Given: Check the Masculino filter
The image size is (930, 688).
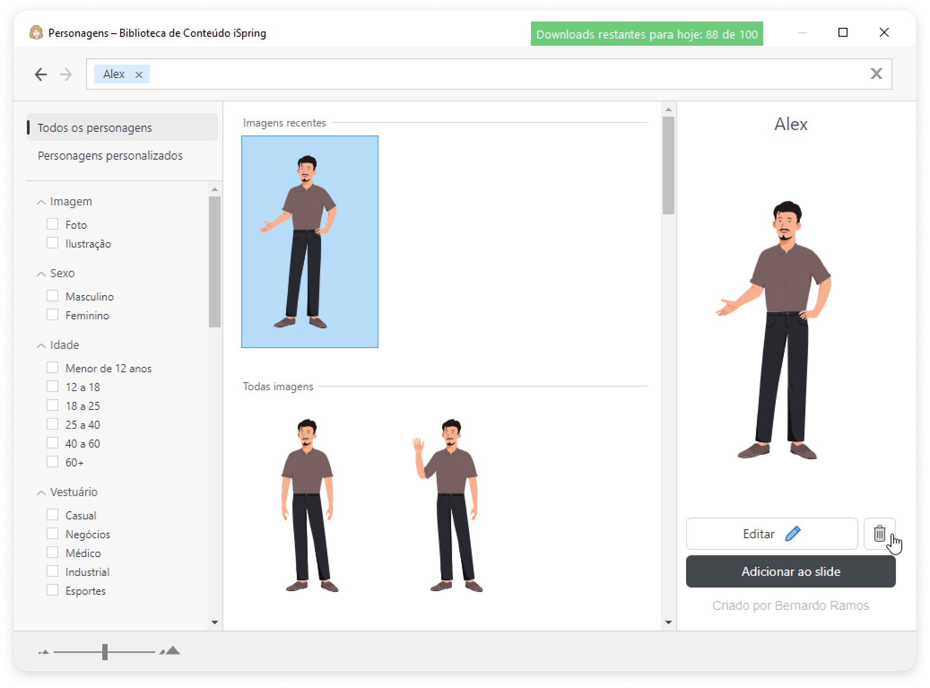Looking at the screenshot, I should (x=52, y=296).
